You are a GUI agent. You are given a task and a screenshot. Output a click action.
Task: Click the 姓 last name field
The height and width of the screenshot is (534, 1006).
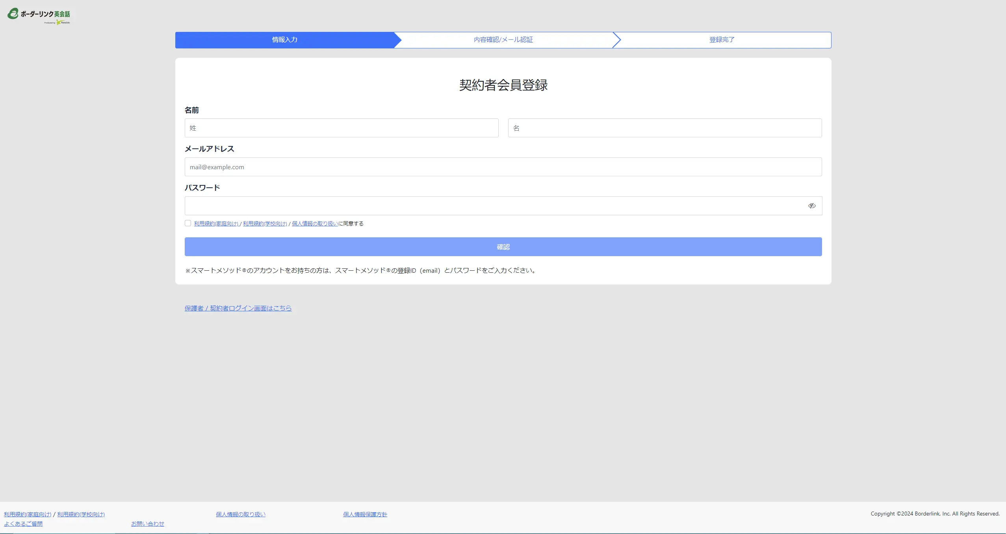341,128
